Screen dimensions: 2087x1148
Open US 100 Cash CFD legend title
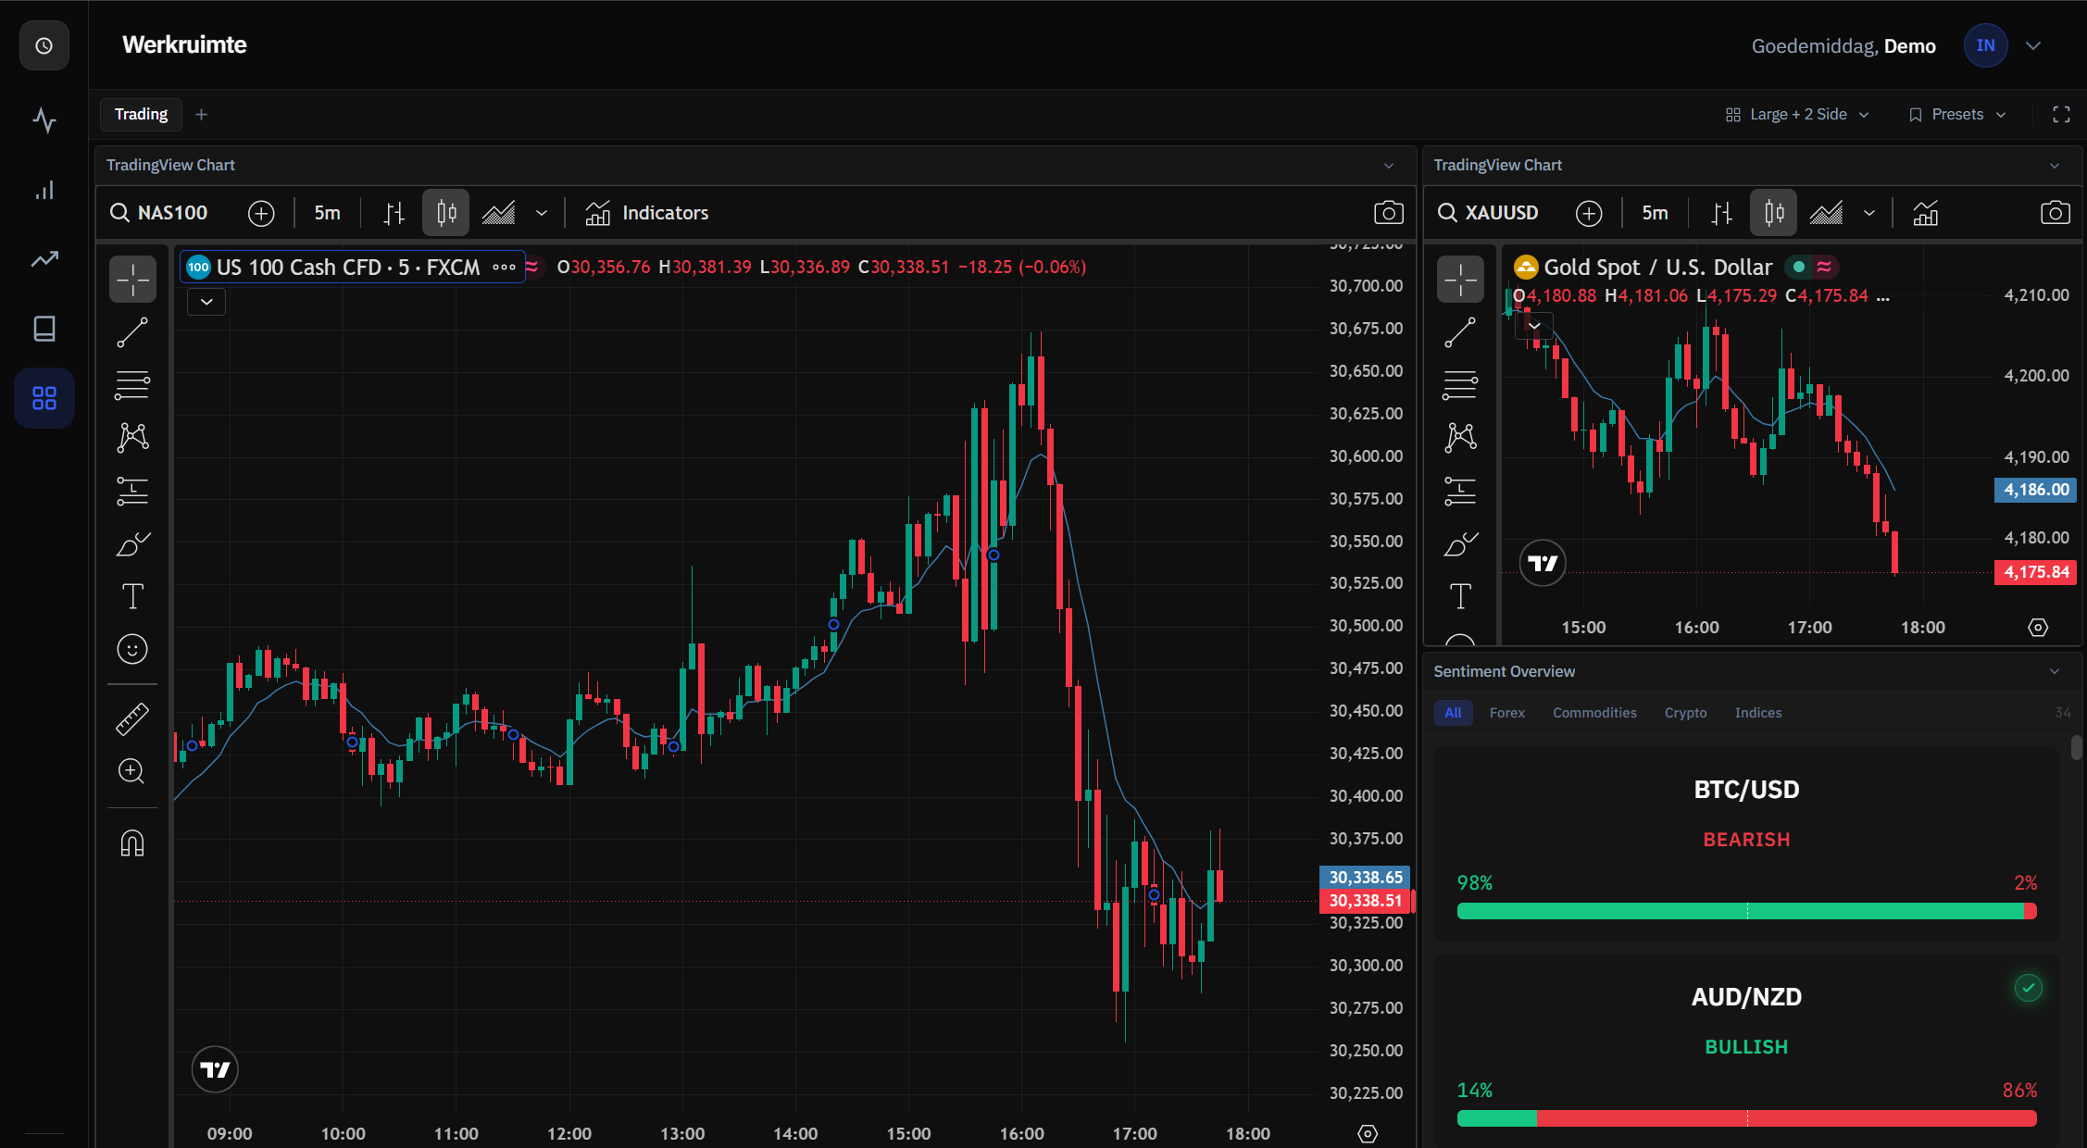(348, 268)
